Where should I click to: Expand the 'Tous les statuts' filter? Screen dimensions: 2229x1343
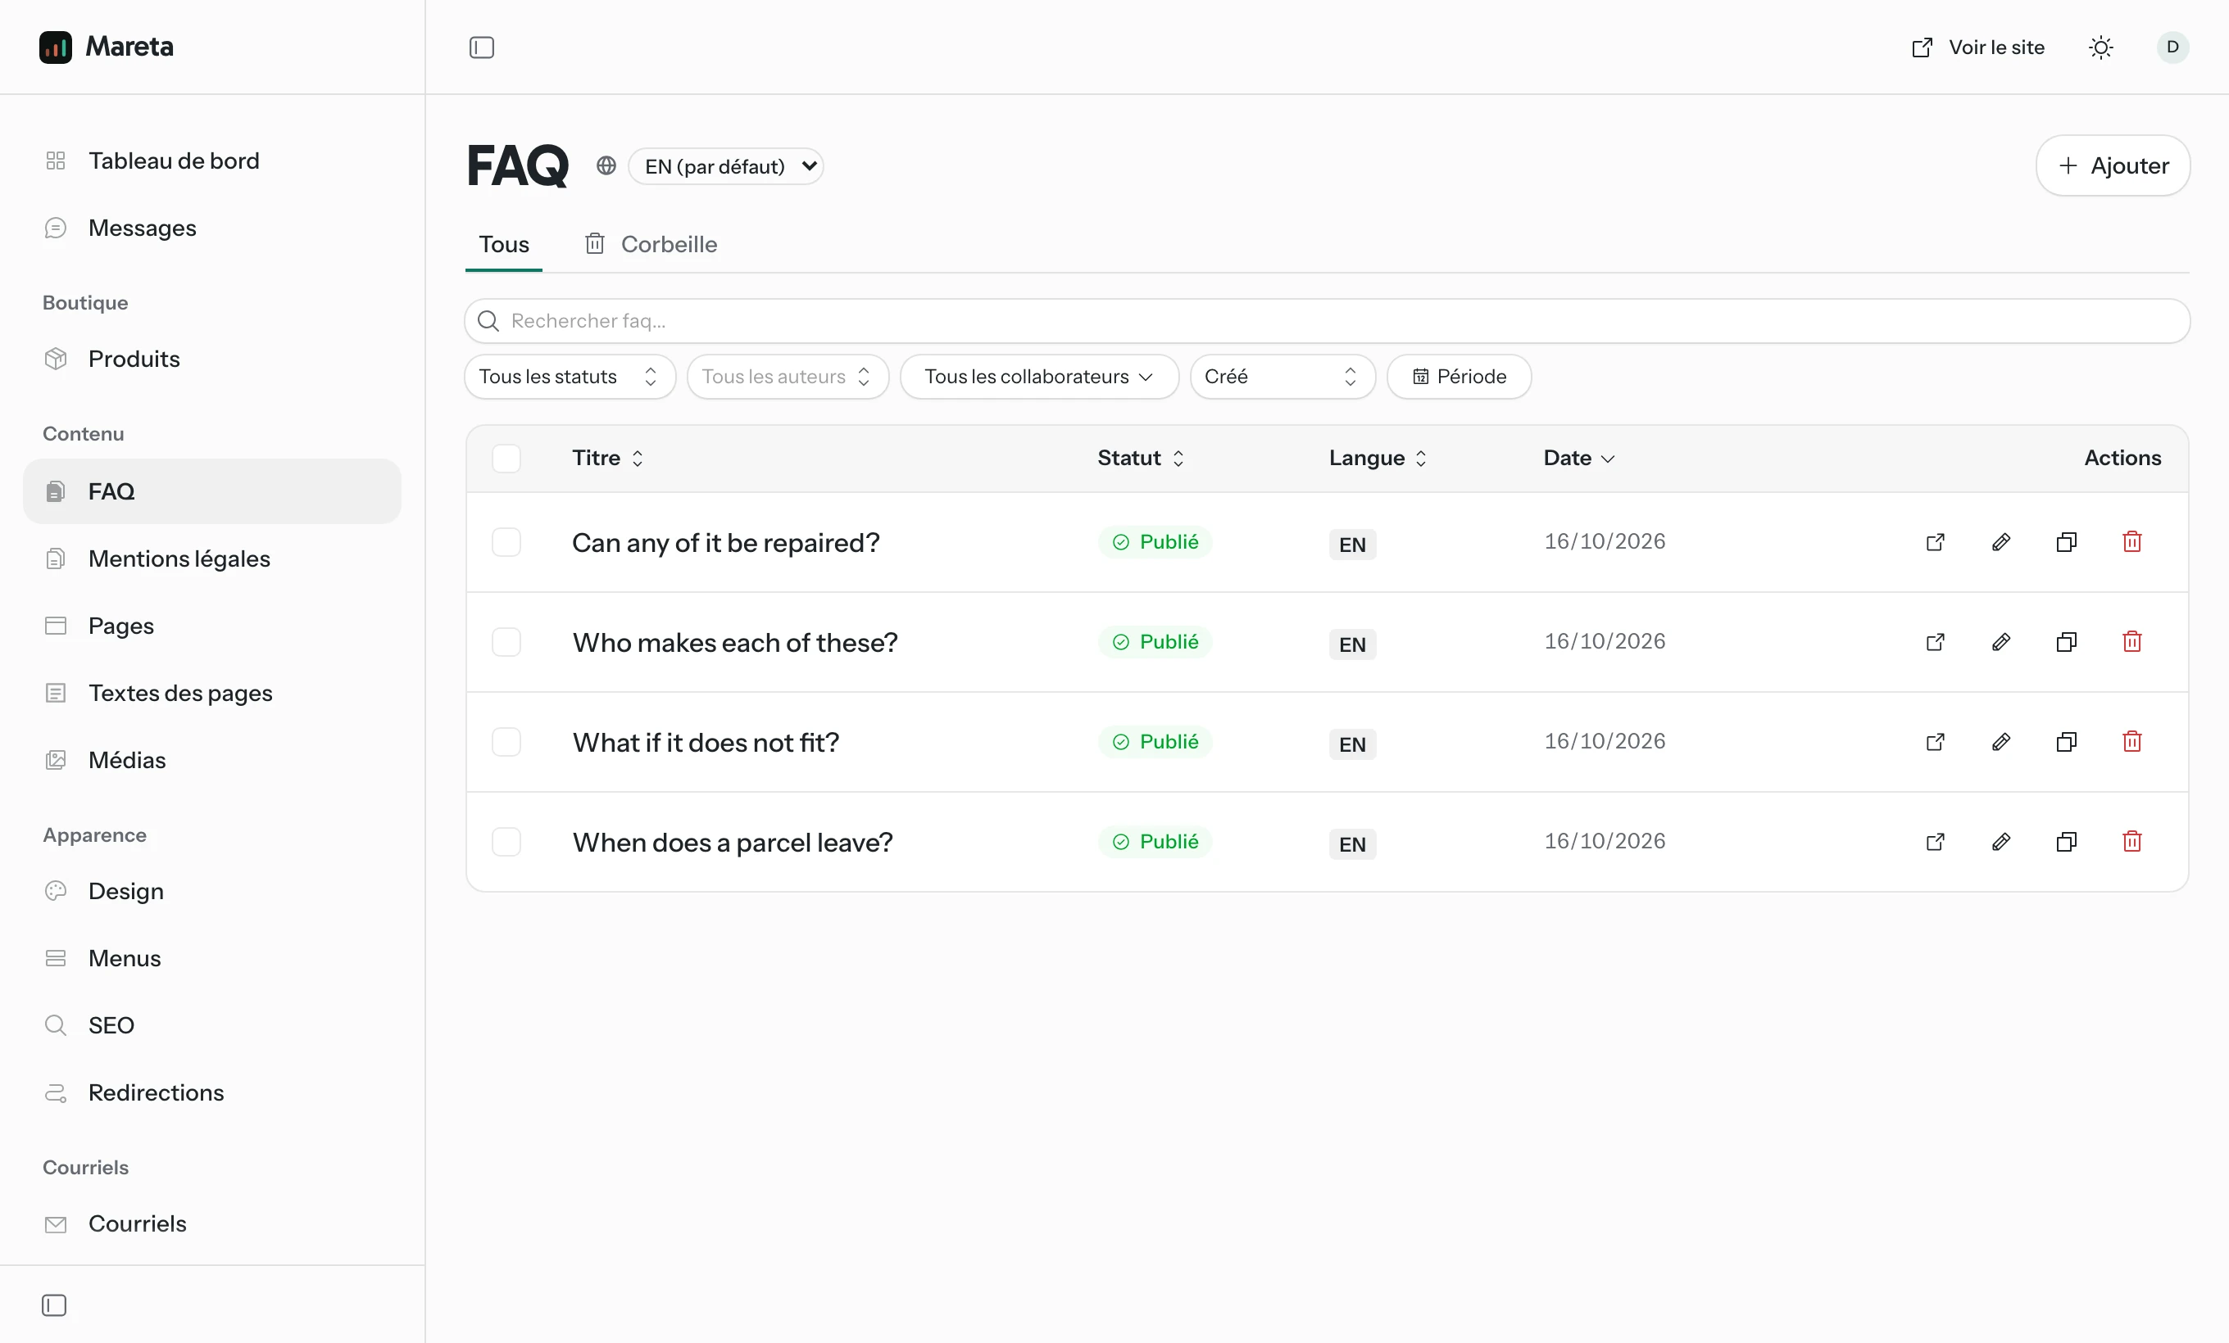click(x=570, y=377)
